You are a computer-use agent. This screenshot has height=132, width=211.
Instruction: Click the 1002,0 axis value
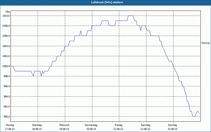(6, 56)
